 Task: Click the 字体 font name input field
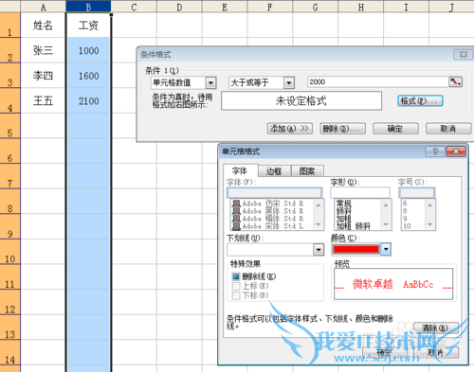click(x=275, y=192)
